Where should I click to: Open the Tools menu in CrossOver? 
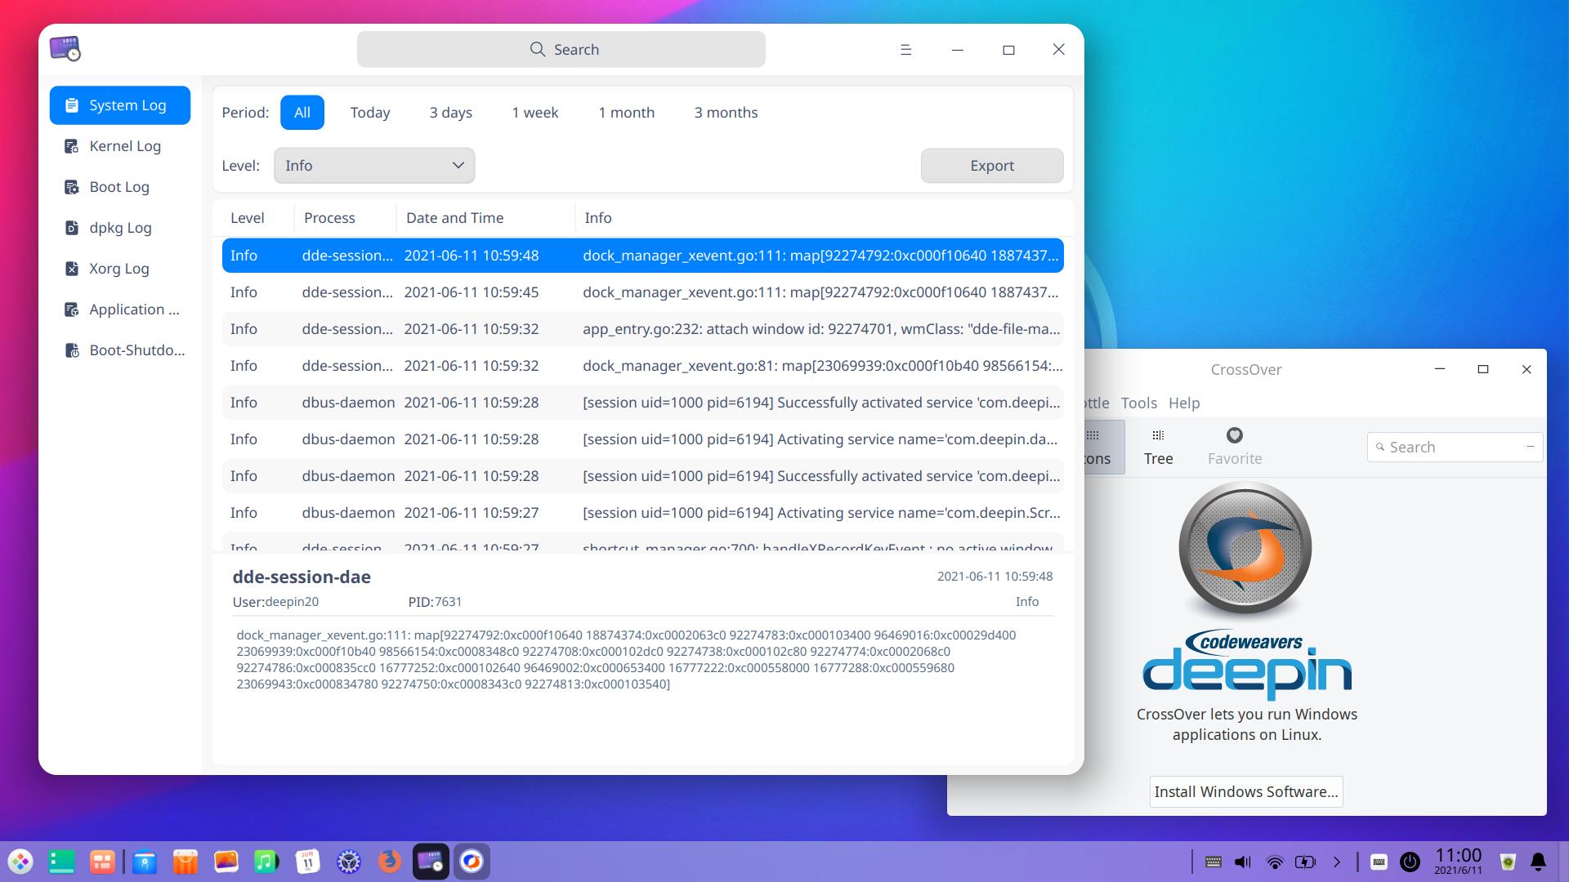point(1138,403)
